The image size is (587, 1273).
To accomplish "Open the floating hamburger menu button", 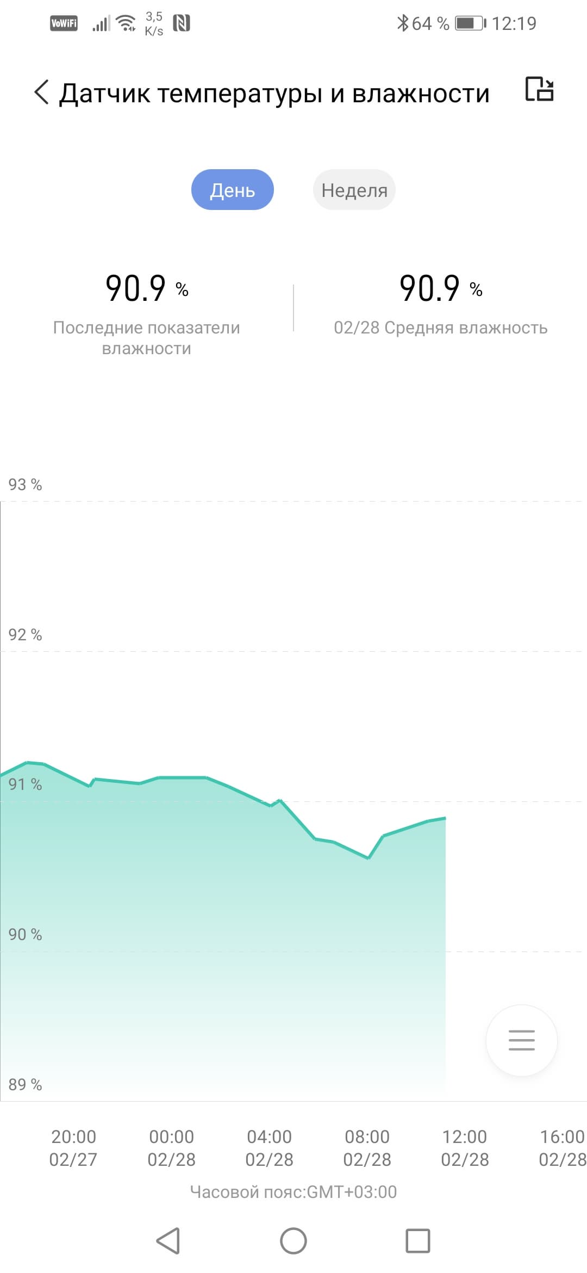I will (521, 1040).
